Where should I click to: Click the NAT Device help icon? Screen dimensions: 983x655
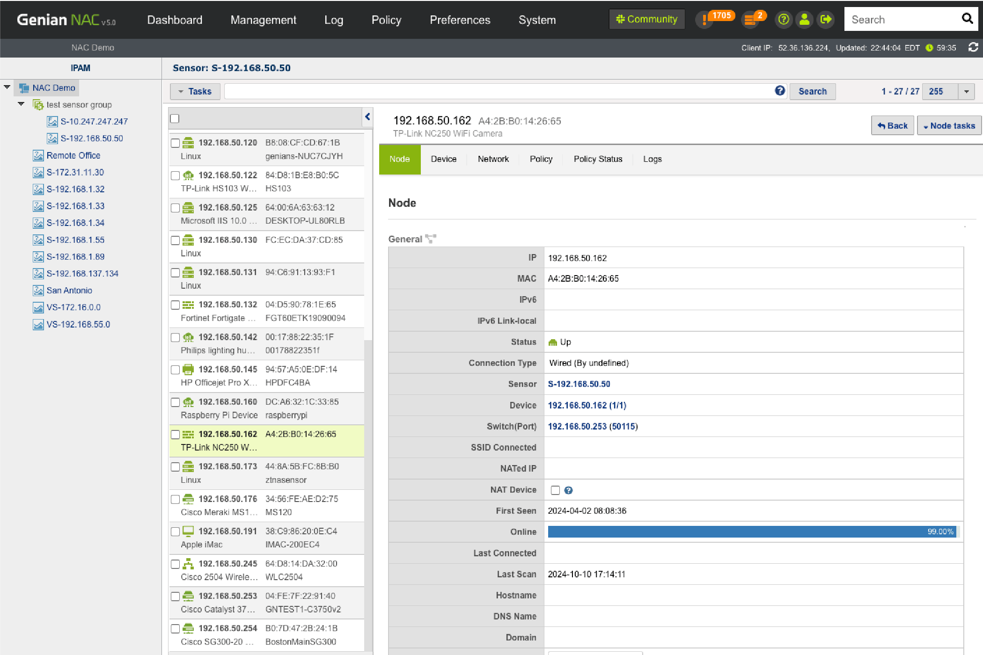568,490
